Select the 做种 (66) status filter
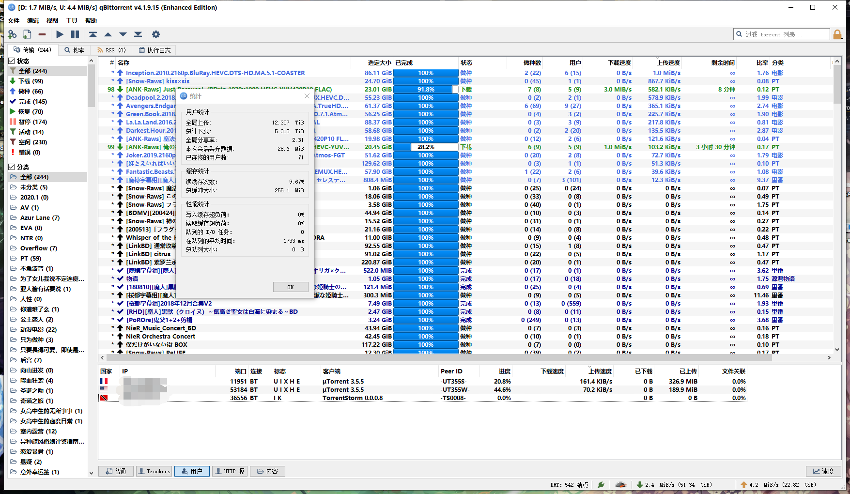Screen dimensions: 850x494 click(x=47, y=92)
